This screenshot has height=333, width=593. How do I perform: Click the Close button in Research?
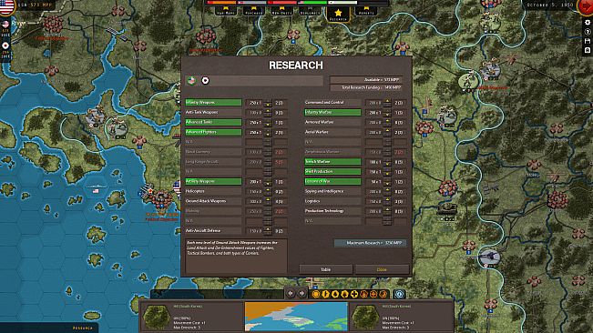(x=382, y=269)
